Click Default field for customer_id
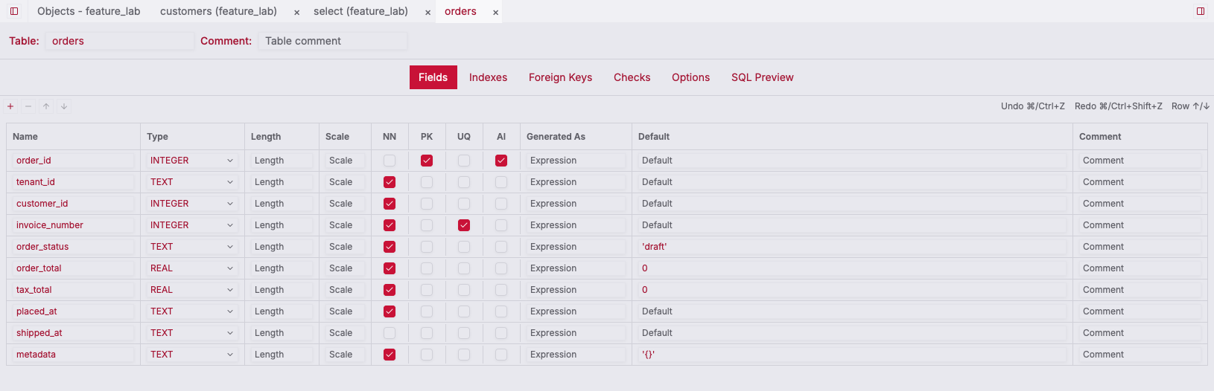The image size is (1214, 391). point(852,204)
